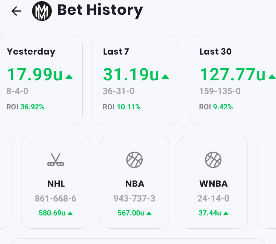Screen dimensions: 276x244
Task: Click the NHL record 861-668-6
Action: click(x=56, y=198)
